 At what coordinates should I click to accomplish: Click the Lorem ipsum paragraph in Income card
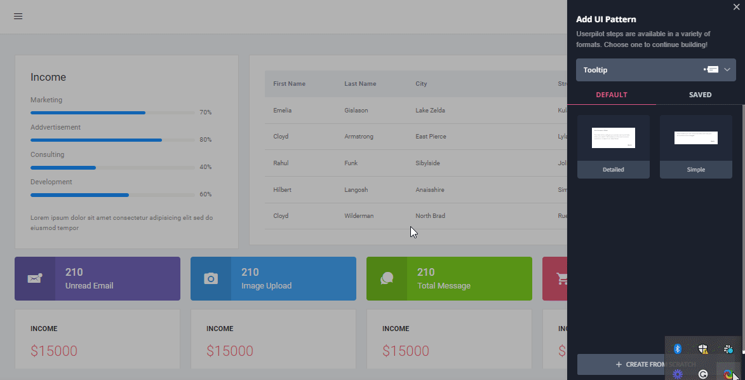pos(122,223)
